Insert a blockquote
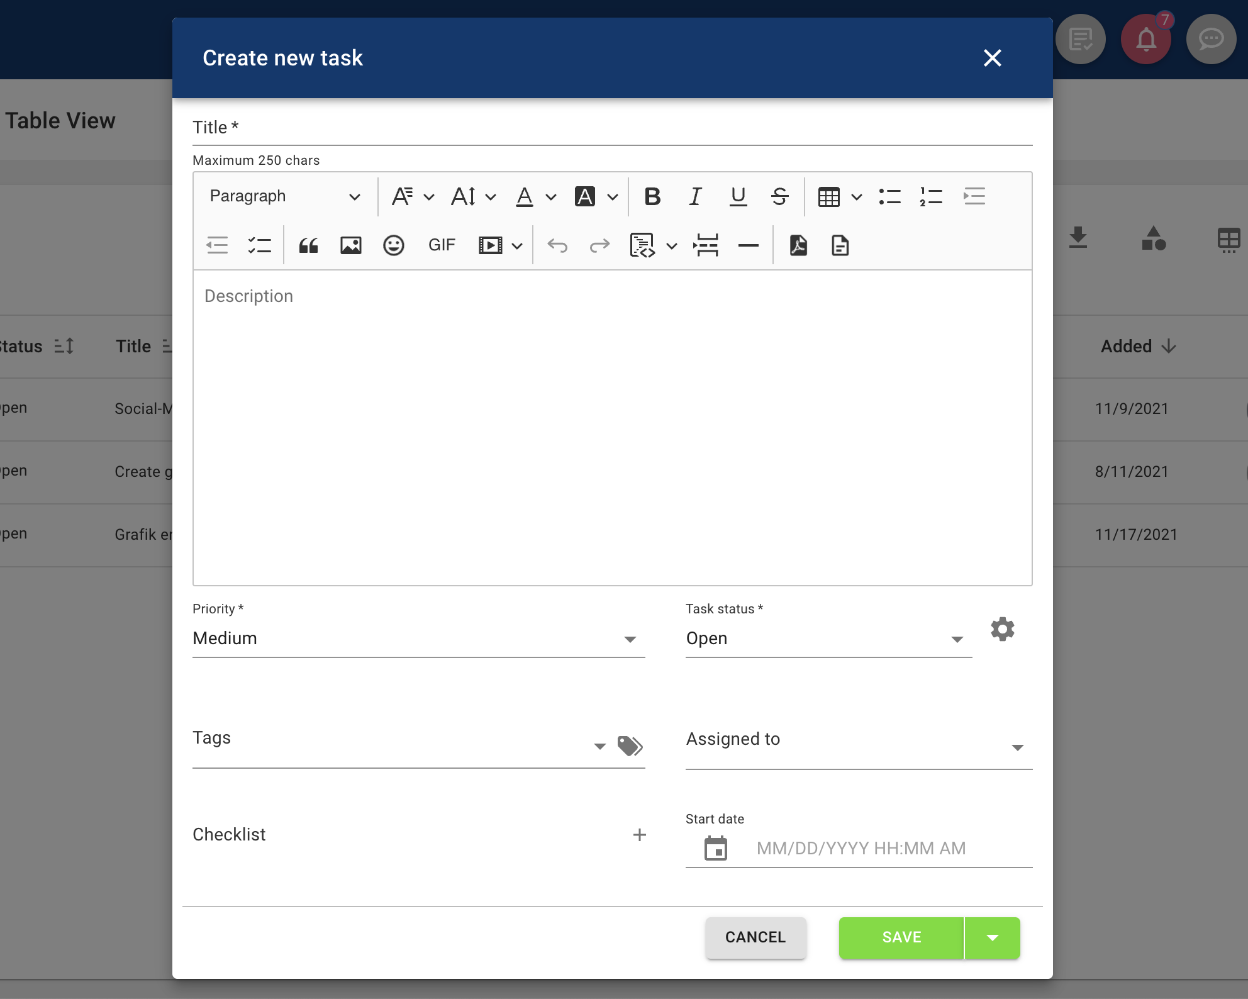 click(308, 245)
